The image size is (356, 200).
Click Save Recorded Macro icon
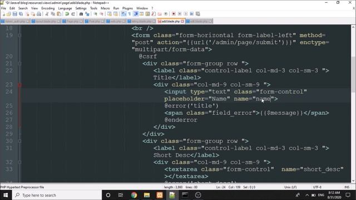click(x=198, y=14)
